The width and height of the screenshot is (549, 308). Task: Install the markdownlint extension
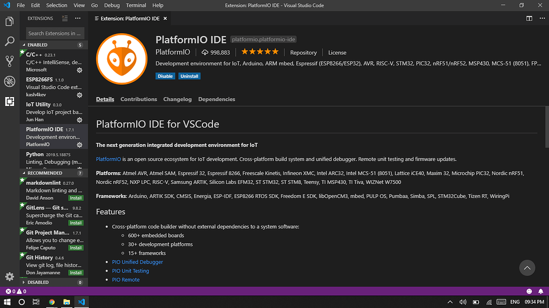pos(76,198)
